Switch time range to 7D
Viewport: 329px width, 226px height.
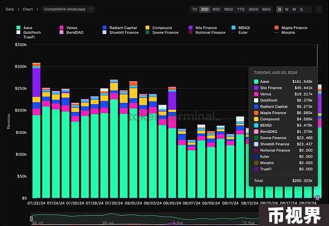tap(195, 9)
